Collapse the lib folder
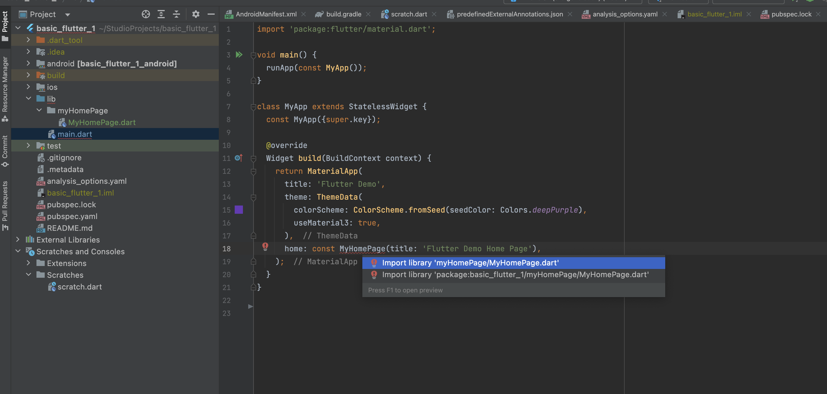The height and width of the screenshot is (394, 827). click(29, 98)
